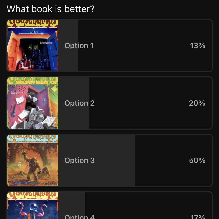Choose the Option 4 poll label
Screen dimensions: 219x219
pos(79,217)
